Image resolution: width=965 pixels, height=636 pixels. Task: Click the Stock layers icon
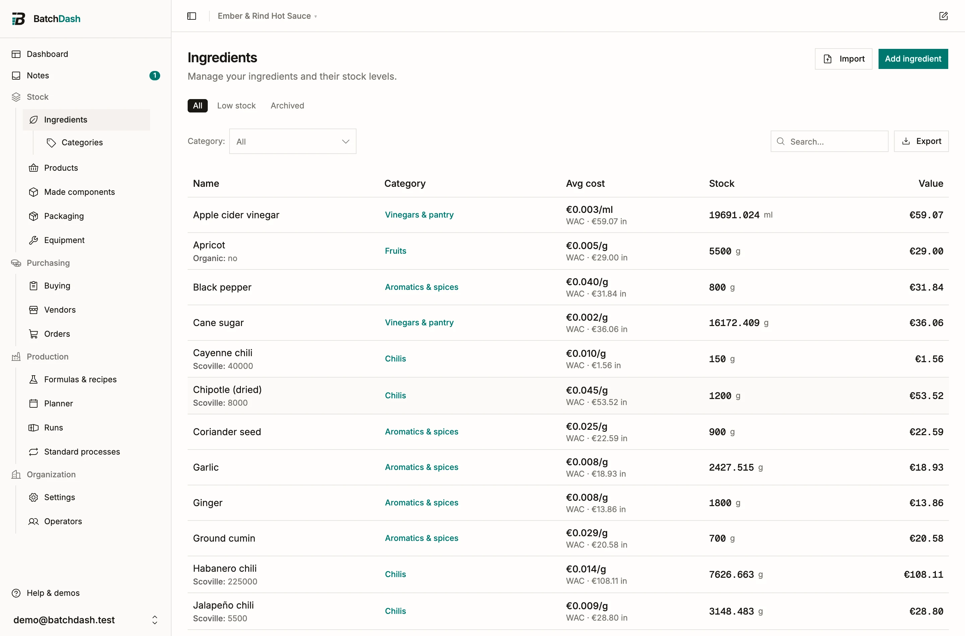pos(16,97)
